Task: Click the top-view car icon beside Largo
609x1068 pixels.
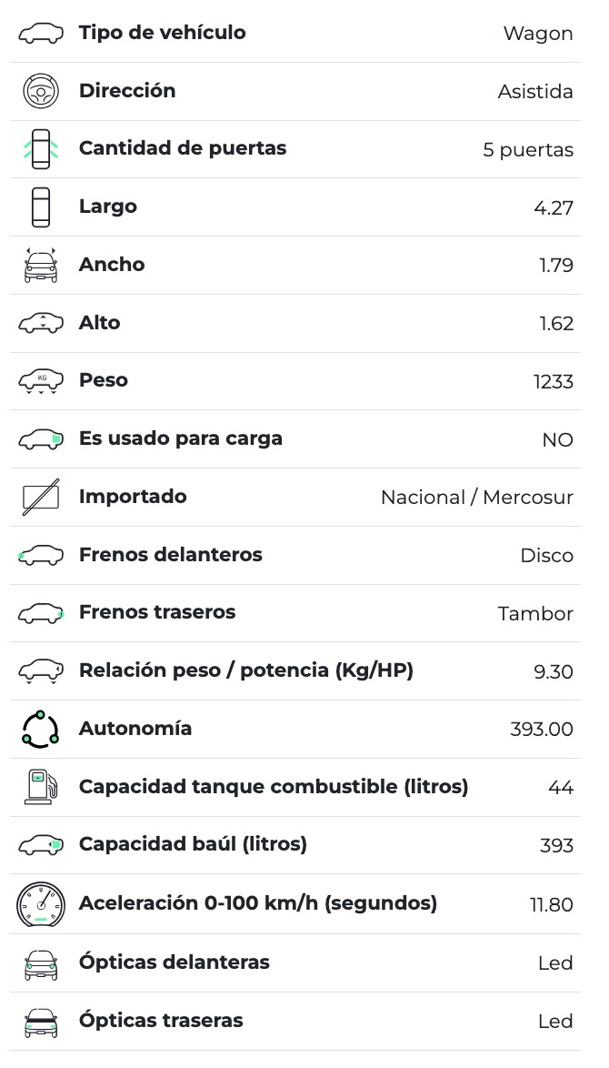Action: coord(41,207)
